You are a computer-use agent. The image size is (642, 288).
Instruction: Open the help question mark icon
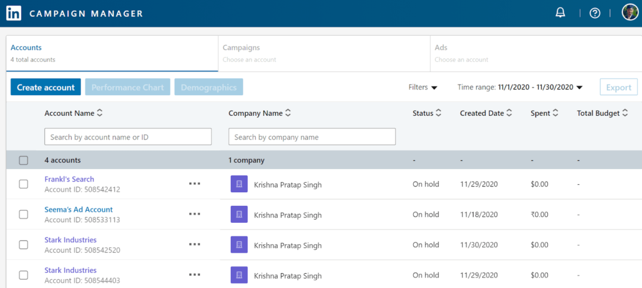point(594,13)
